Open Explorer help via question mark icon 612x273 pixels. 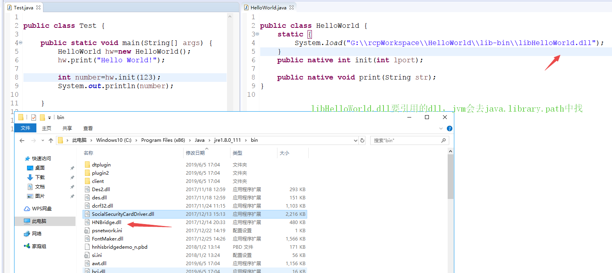[449, 128]
